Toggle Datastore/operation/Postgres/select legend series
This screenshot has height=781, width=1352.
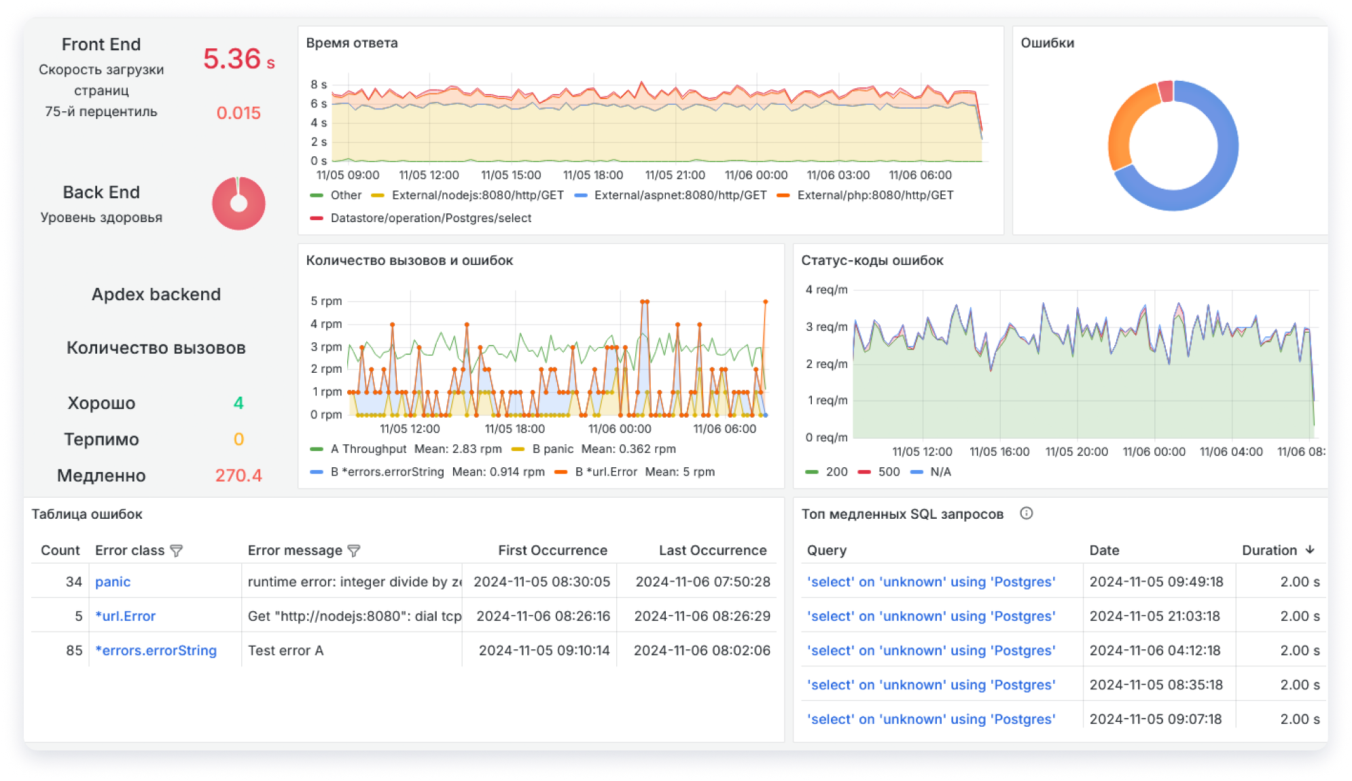[x=430, y=218]
